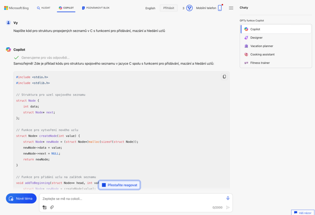Viewport: 315px width, 215px height.
Task: Open the Váš názor feedback button
Action: coord(303,213)
